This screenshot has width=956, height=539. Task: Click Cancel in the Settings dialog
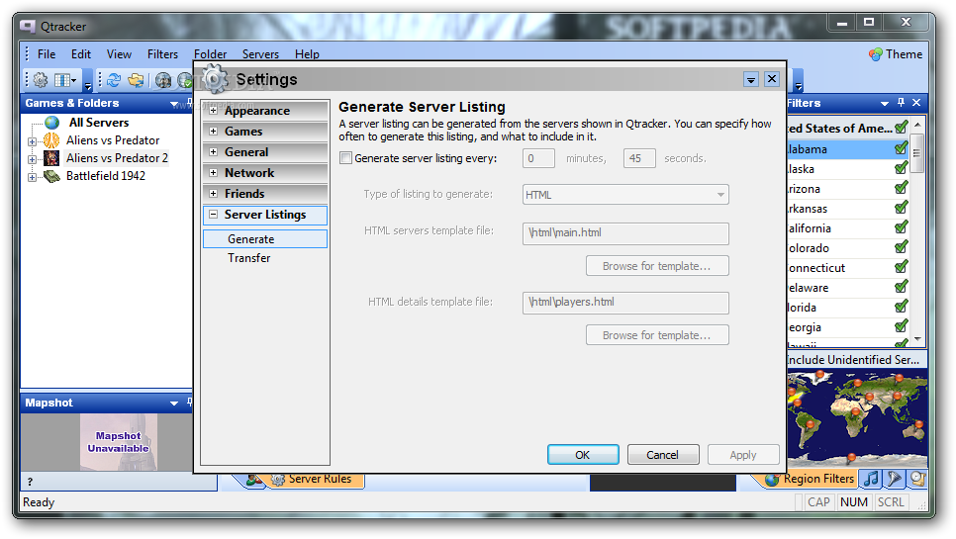(x=663, y=455)
